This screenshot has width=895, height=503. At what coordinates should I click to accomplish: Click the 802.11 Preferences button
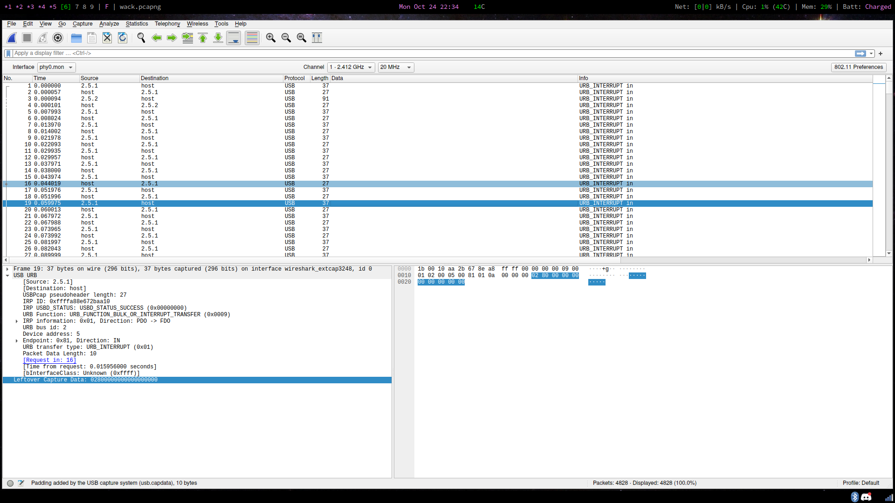(x=859, y=68)
